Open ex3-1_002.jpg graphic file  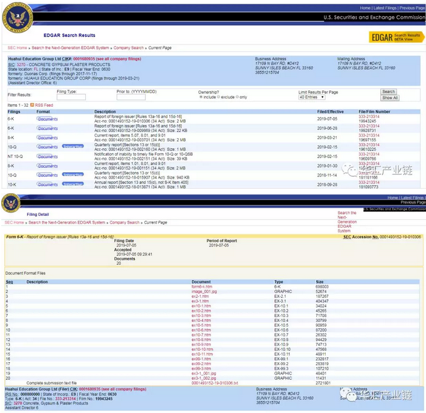click(204, 378)
